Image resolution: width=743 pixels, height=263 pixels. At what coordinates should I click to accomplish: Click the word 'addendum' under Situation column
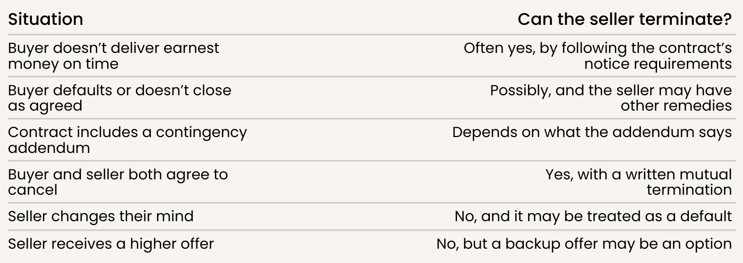point(49,148)
